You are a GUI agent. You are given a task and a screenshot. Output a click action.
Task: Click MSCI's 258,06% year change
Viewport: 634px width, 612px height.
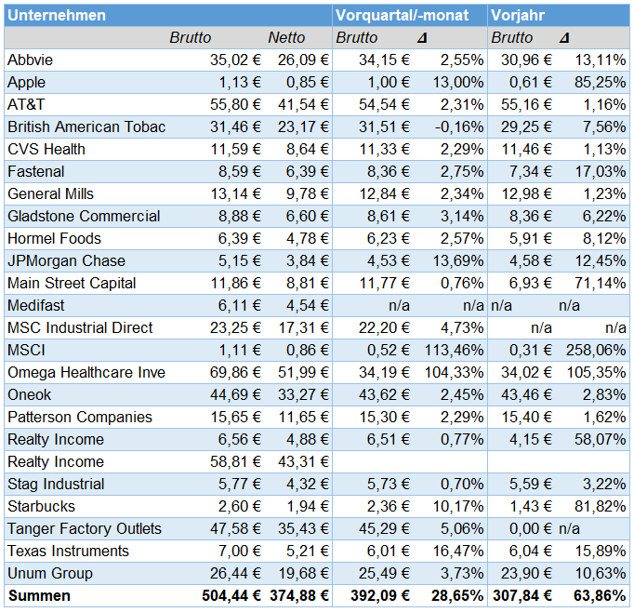(596, 350)
